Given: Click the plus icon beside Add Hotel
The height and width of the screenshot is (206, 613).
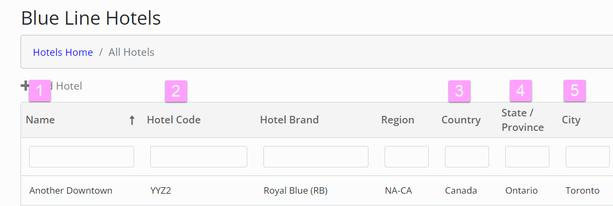Looking at the screenshot, I should (25, 86).
